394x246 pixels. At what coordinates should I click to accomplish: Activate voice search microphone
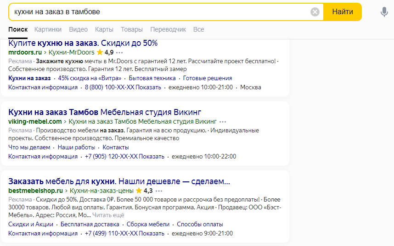click(384, 12)
